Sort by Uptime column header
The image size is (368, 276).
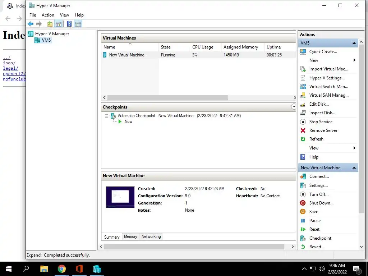point(280,47)
